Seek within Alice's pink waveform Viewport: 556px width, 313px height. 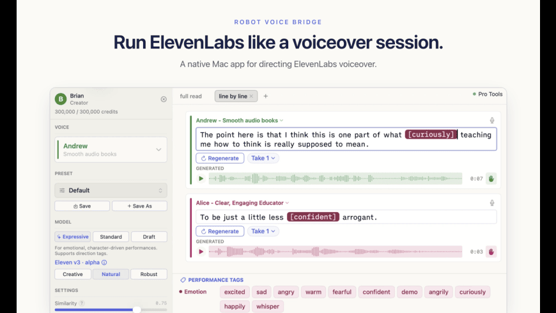(x=336, y=252)
